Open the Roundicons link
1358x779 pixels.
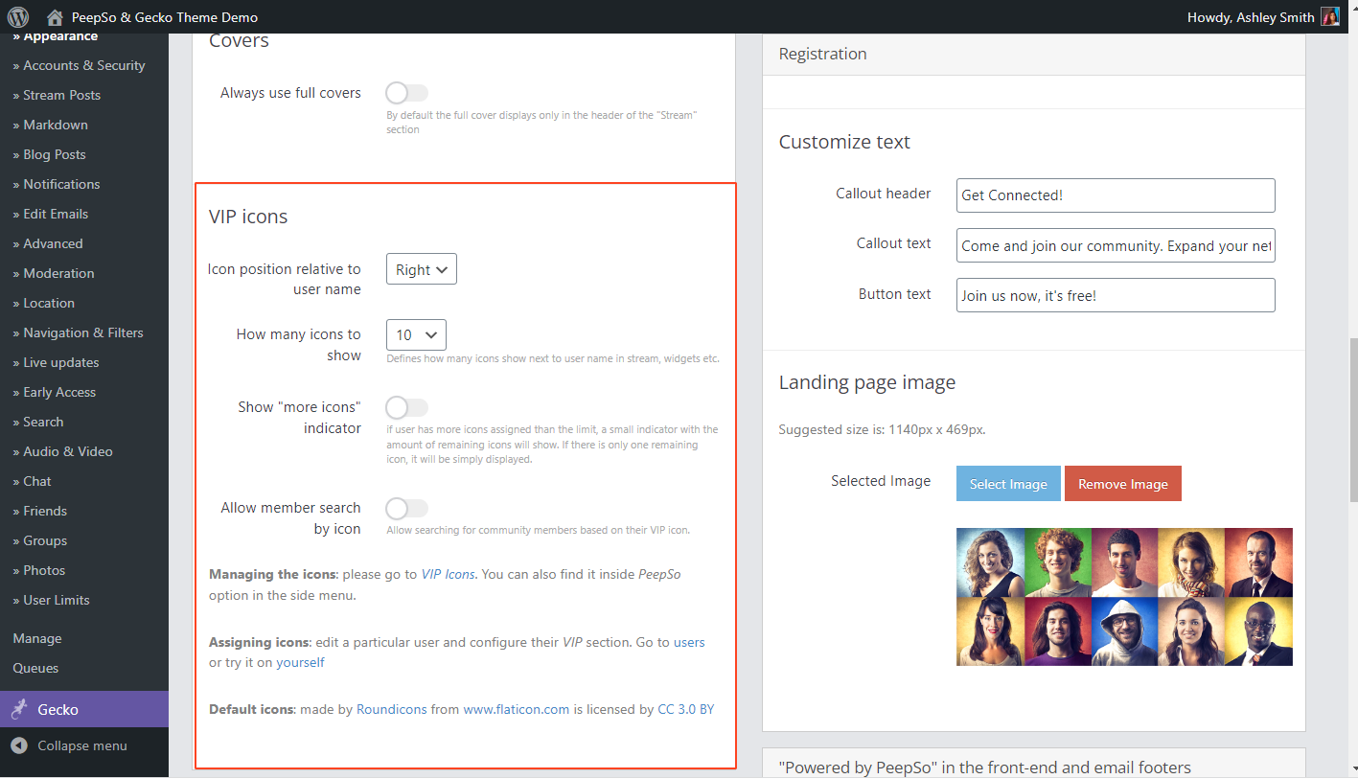pos(392,709)
